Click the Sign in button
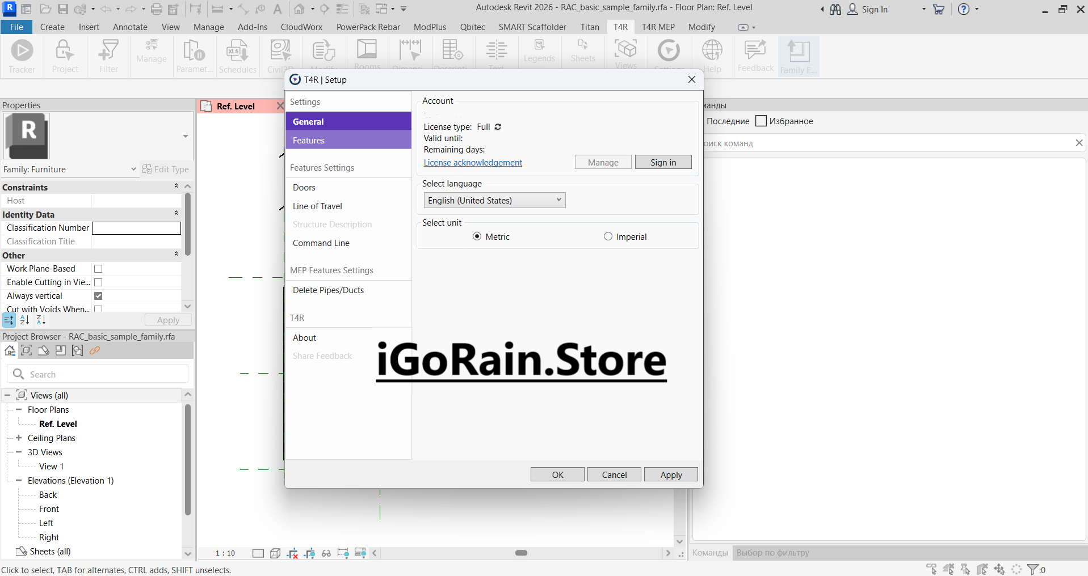Viewport: 1088px width, 576px height. (663, 162)
